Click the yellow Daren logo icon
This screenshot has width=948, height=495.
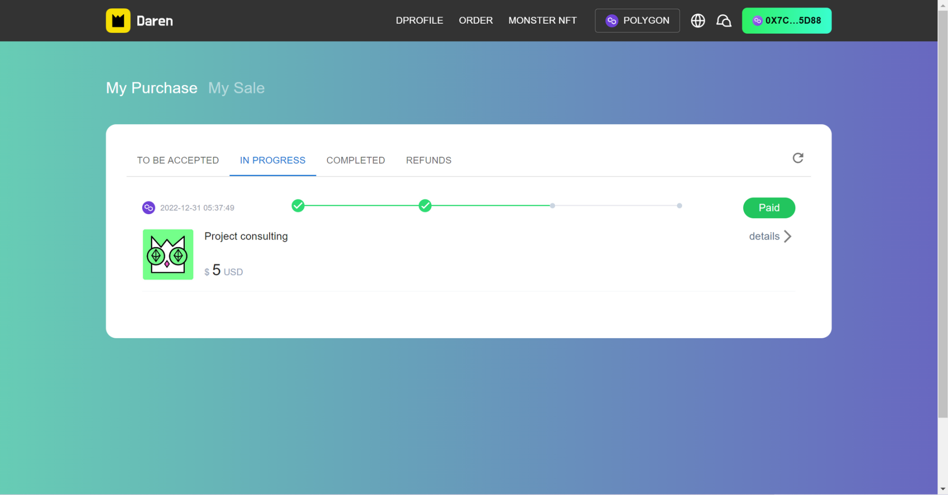pyautogui.click(x=118, y=21)
